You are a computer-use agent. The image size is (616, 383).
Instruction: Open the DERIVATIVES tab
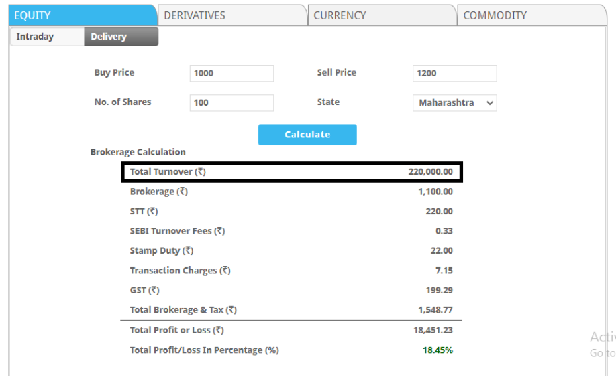pyautogui.click(x=232, y=15)
